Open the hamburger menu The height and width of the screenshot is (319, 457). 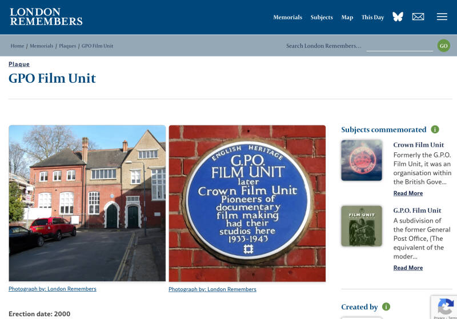point(442,17)
